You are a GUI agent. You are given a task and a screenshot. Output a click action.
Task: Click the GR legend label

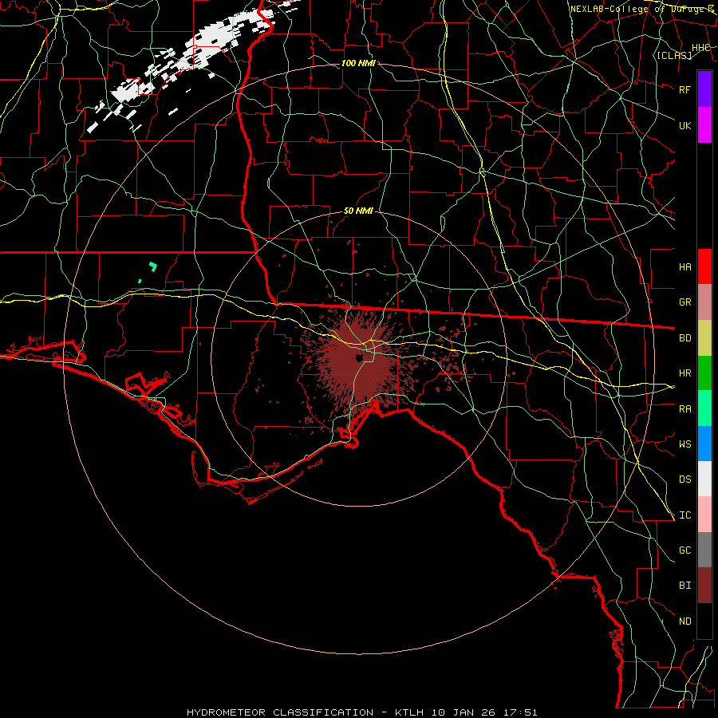tap(684, 302)
